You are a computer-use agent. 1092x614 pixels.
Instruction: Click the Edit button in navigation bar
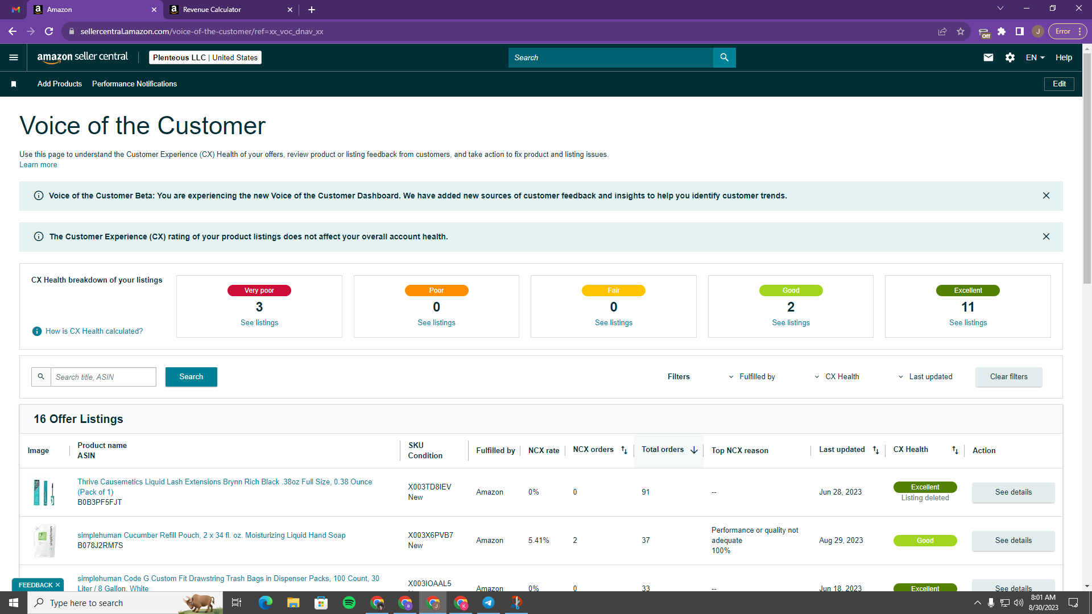(1059, 84)
